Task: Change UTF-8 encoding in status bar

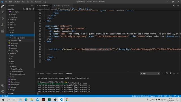Action: pyautogui.click(x=160, y=96)
